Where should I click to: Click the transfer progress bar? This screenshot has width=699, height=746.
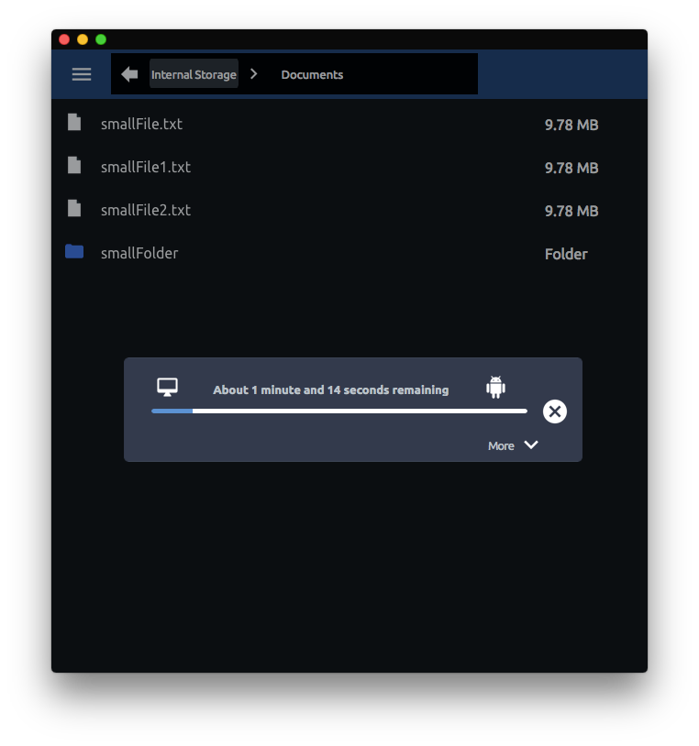click(x=339, y=411)
